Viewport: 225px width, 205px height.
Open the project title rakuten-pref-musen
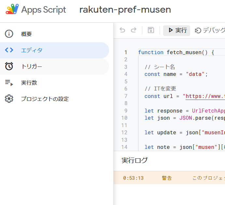point(125,10)
